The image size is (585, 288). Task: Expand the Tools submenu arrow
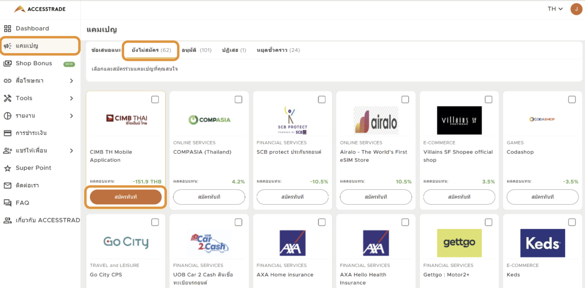(x=72, y=98)
